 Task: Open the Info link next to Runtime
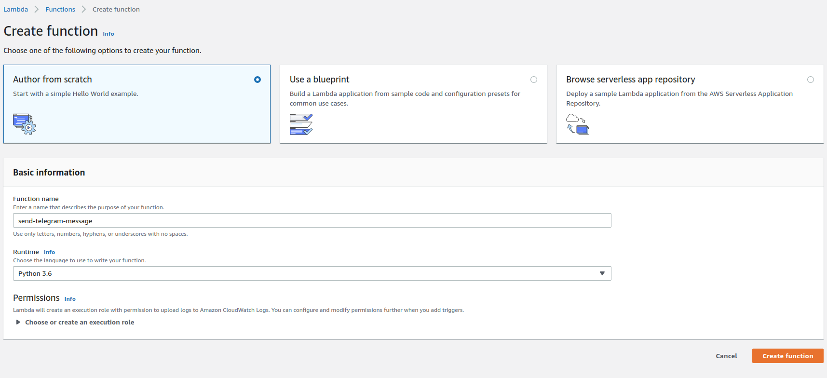pyautogui.click(x=49, y=252)
